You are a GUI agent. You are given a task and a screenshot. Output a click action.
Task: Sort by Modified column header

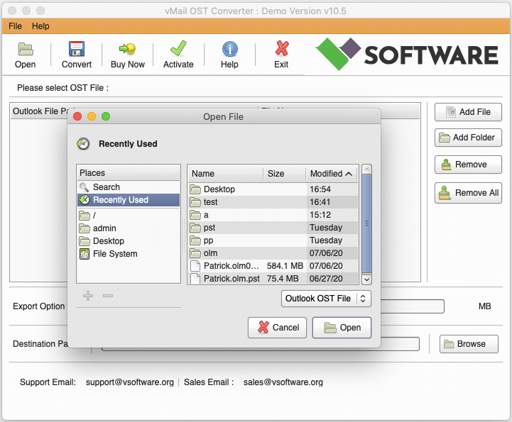[x=331, y=174]
